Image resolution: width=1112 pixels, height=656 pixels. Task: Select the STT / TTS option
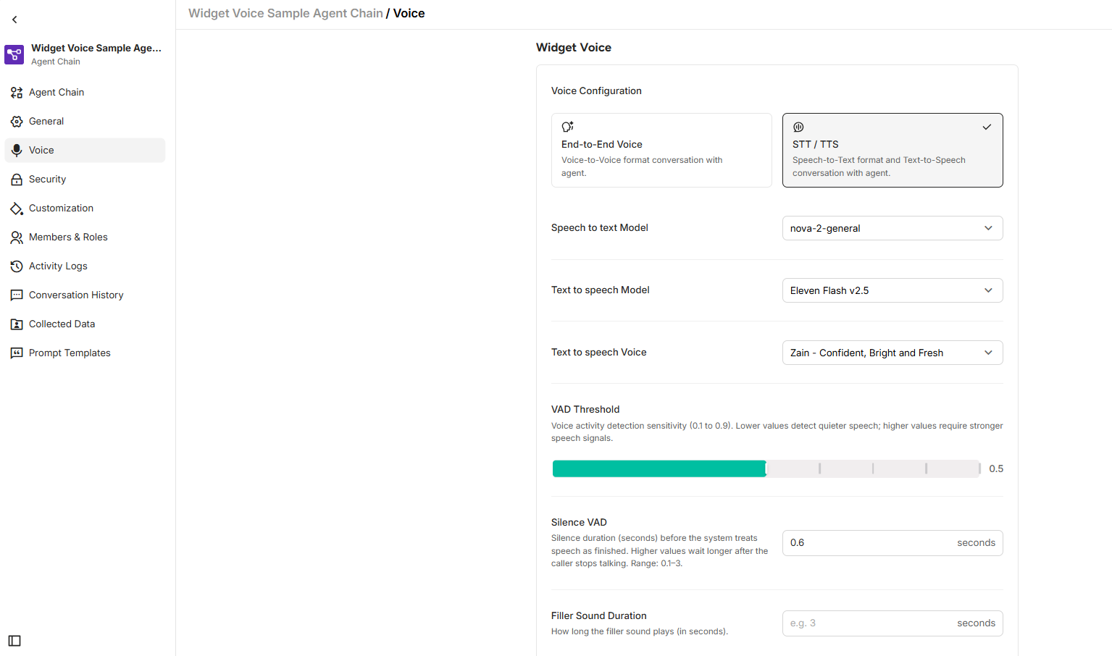pyautogui.click(x=892, y=150)
